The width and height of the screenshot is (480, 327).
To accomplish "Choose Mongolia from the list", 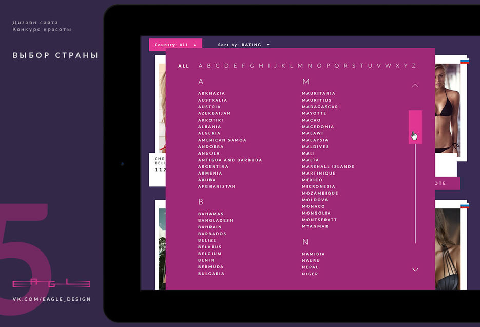I will pyautogui.click(x=316, y=213).
